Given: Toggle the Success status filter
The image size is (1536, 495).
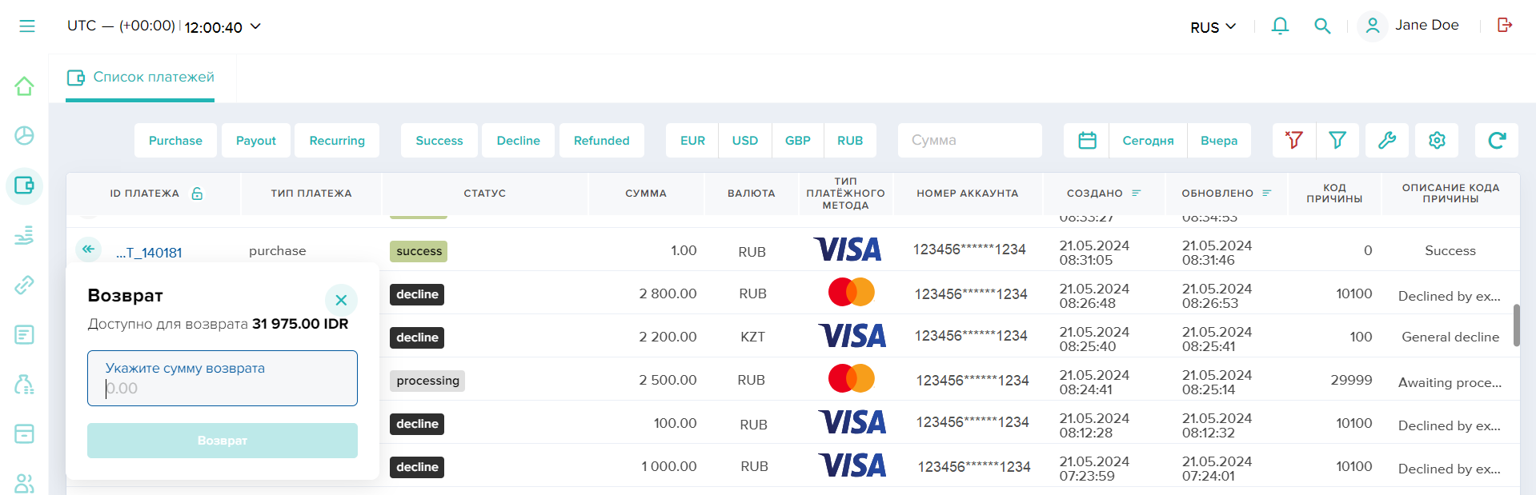Looking at the screenshot, I should click(439, 141).
